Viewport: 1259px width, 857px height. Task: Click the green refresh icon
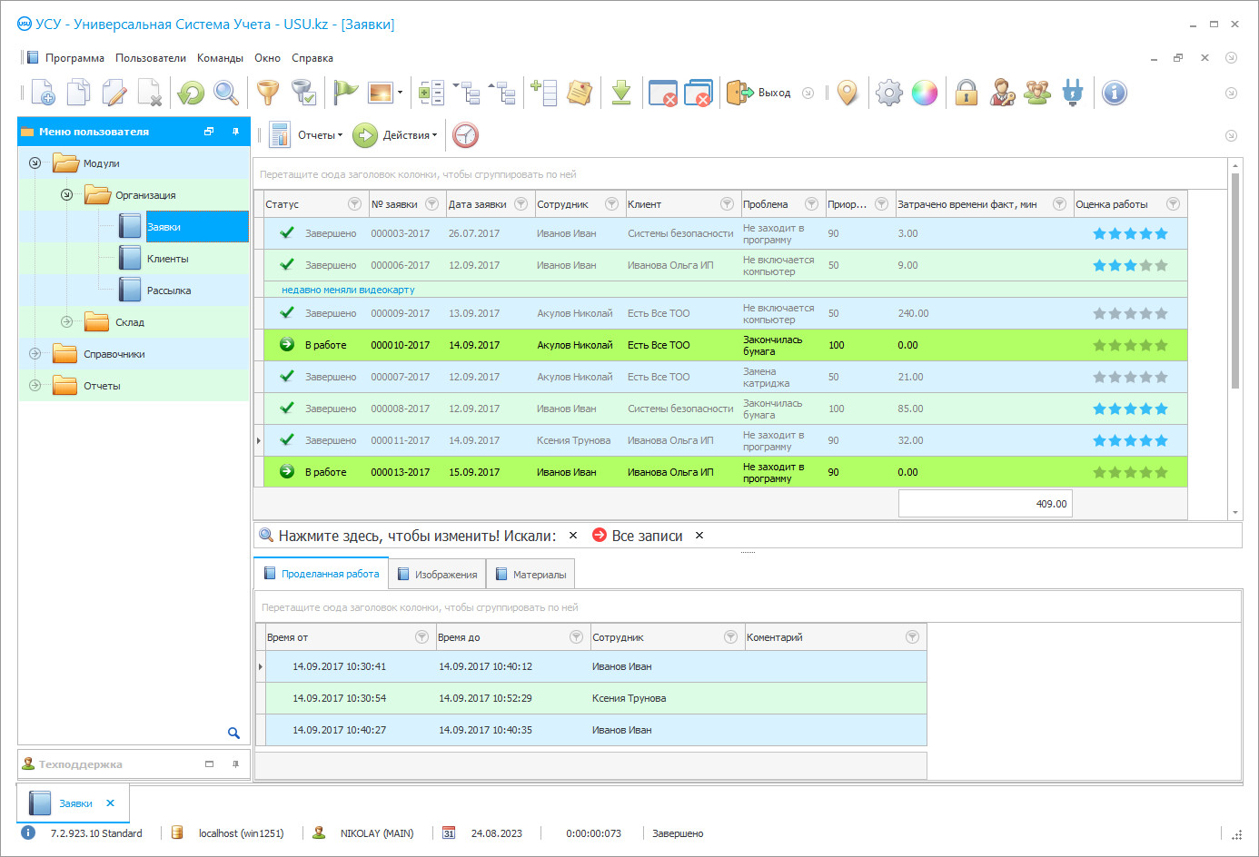pos(191,93)
